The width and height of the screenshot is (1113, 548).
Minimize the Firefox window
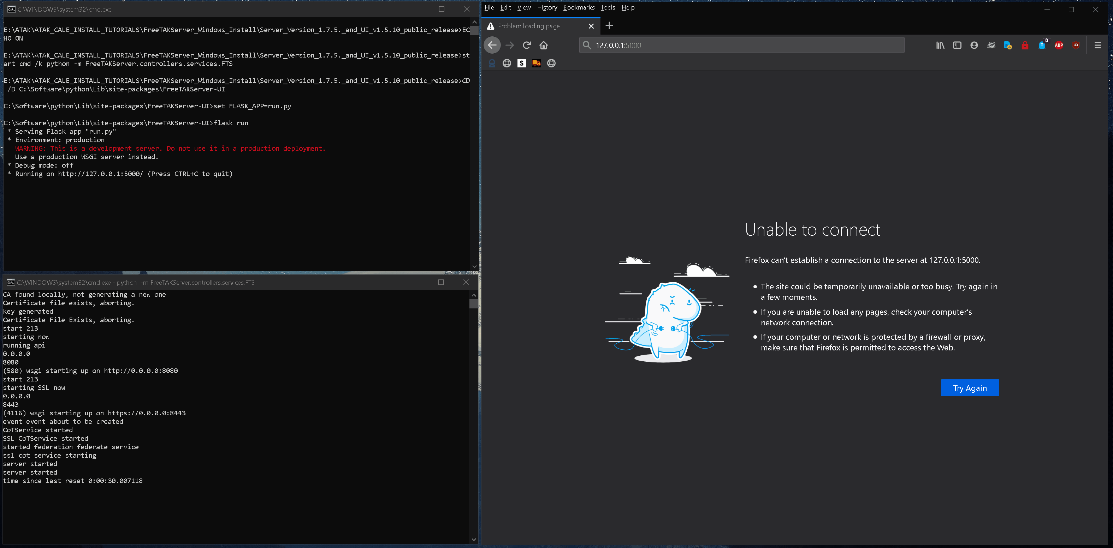[x=1047, y=9]
